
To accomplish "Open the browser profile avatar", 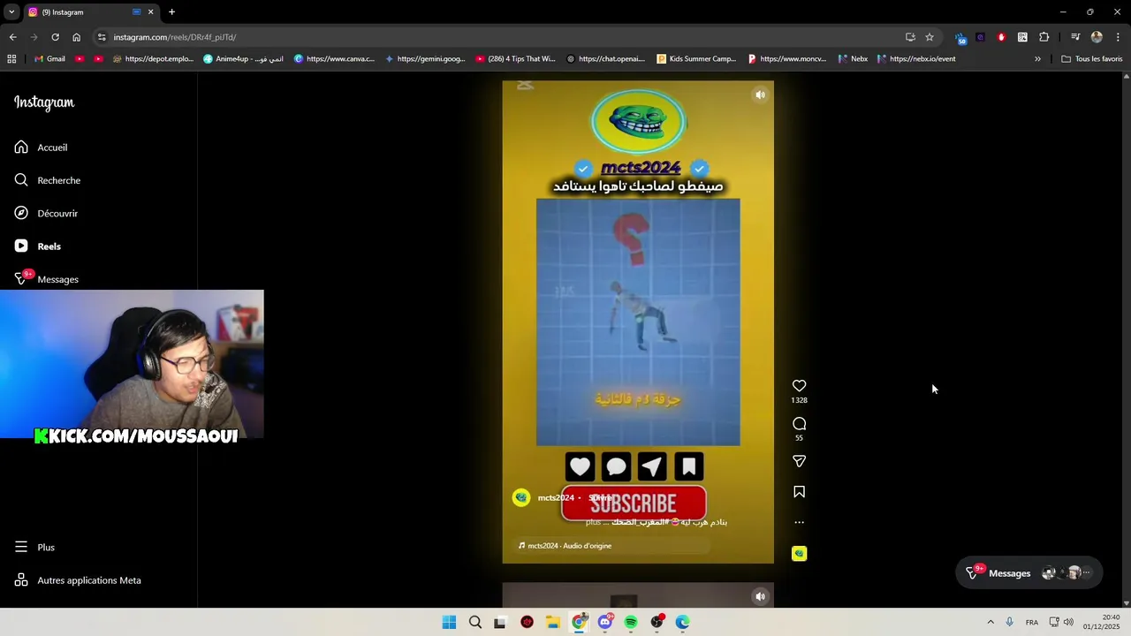I will click(1097, 37).
